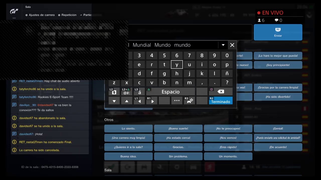Hit the backspace delete key

[221, 91]
